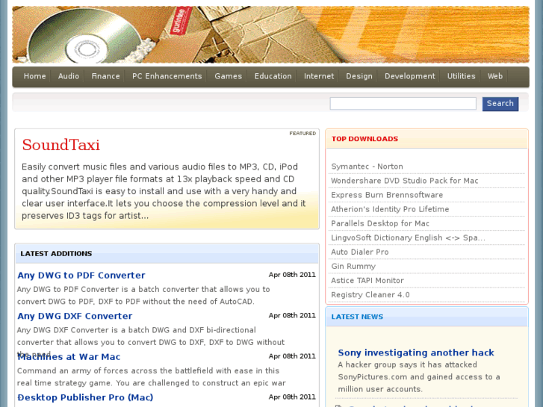Open LingvoSoft Dictionary English download
This screenshot has height=407, width=543.
(x=408, y=237)
